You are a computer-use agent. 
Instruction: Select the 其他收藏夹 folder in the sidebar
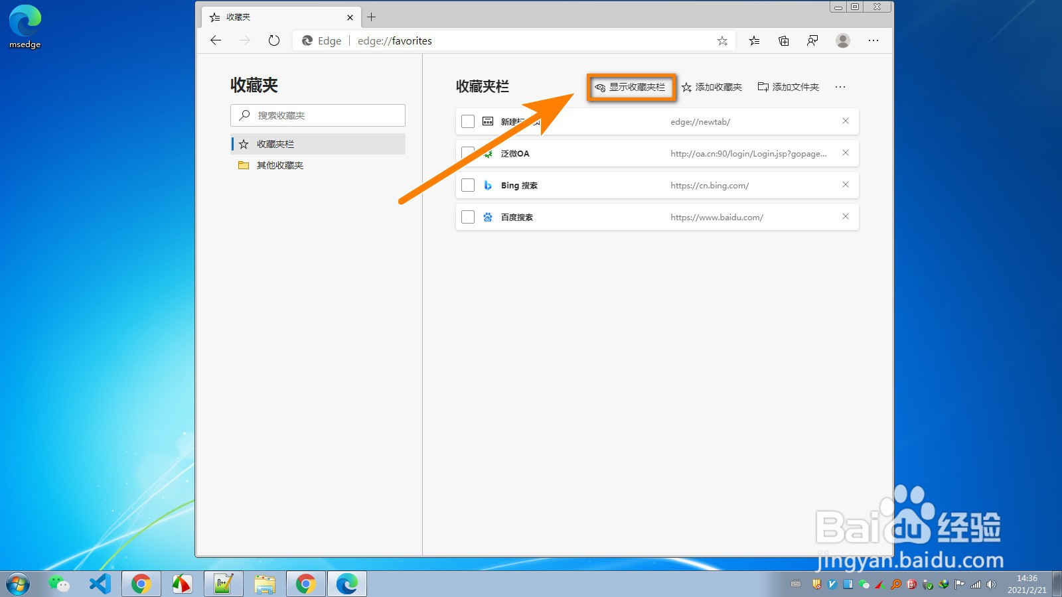(318, 165)
